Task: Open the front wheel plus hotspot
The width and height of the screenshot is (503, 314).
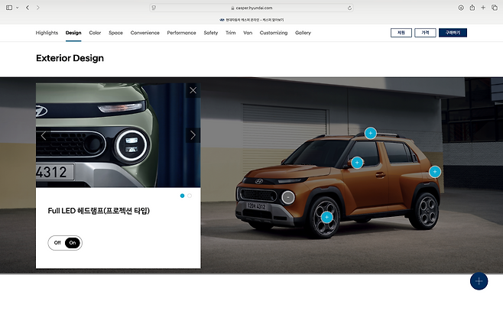Action: coord(327,217)
